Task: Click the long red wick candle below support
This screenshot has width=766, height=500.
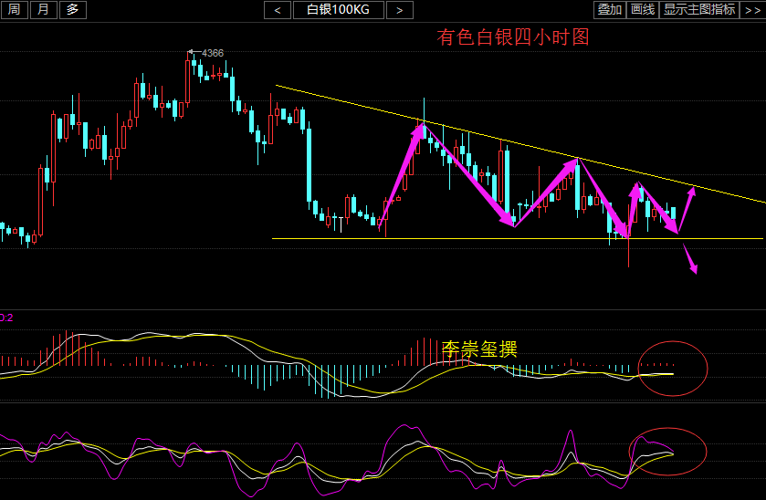Action: click(629, 253)
